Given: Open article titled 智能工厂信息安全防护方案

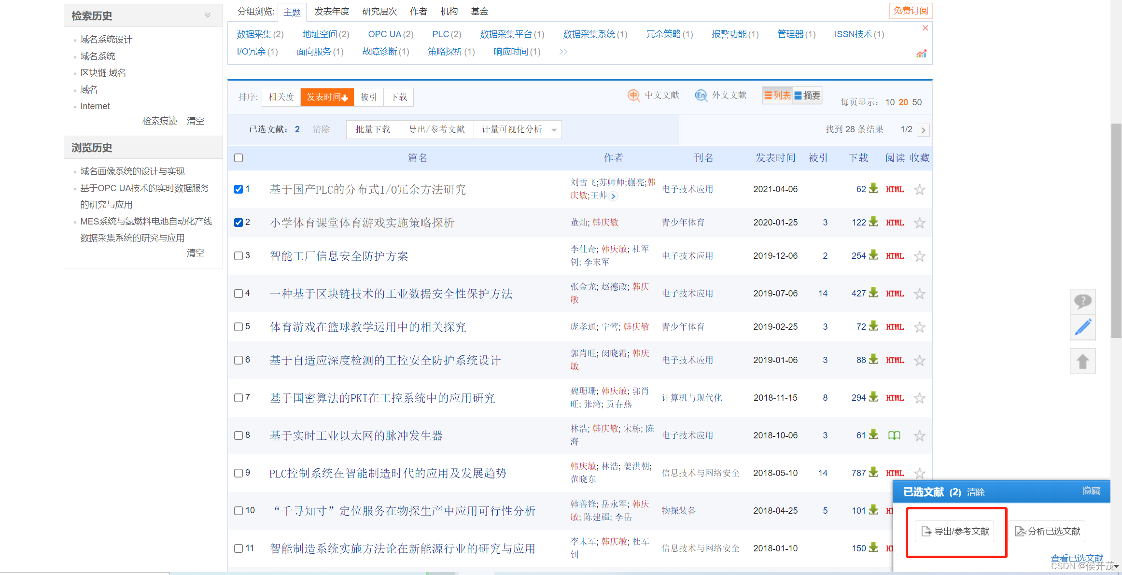Looking at the screenshot, I should (339, 256).
